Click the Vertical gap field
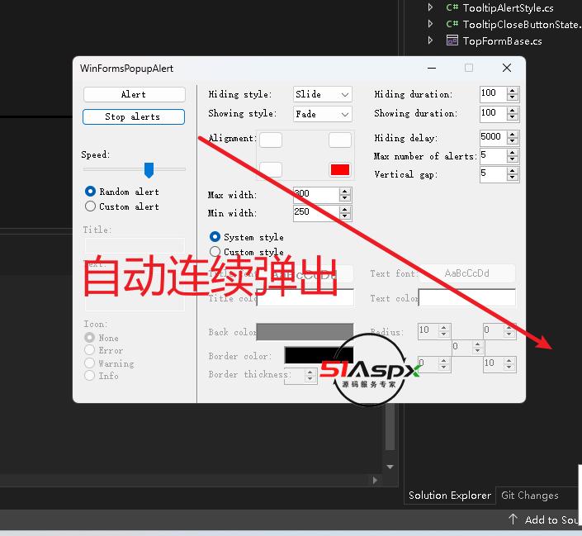582x536 pixels. point(493,174)
